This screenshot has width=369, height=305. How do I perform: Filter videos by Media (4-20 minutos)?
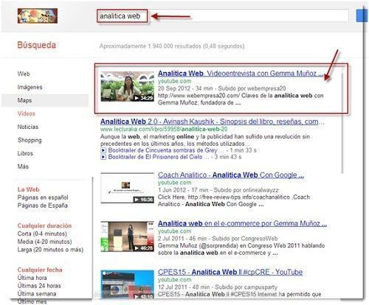coord(44,242)
